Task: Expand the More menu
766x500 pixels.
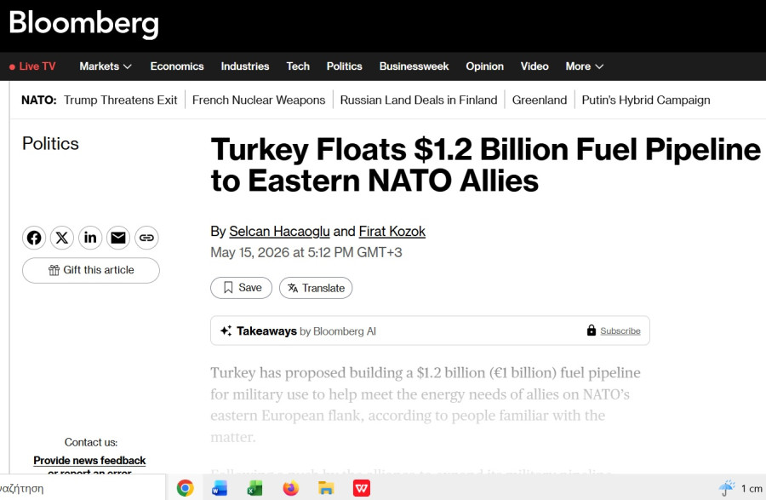Action: 585,66
